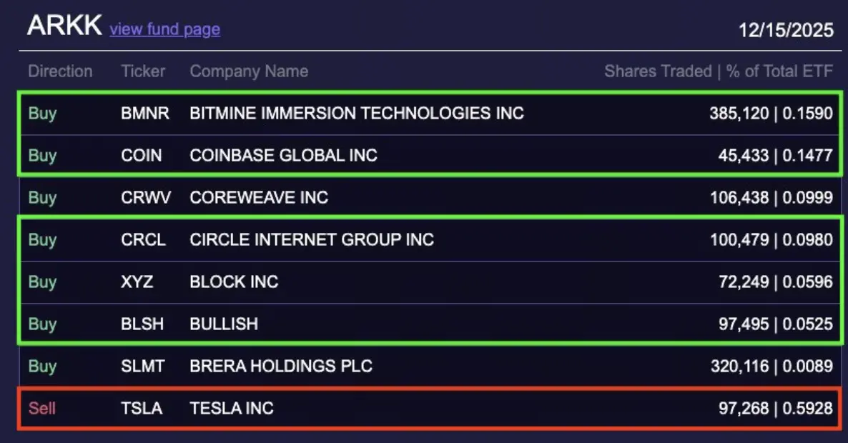Click the Company Name column header
The width and height of the screenshot is (848, 443).
point(249,71)
